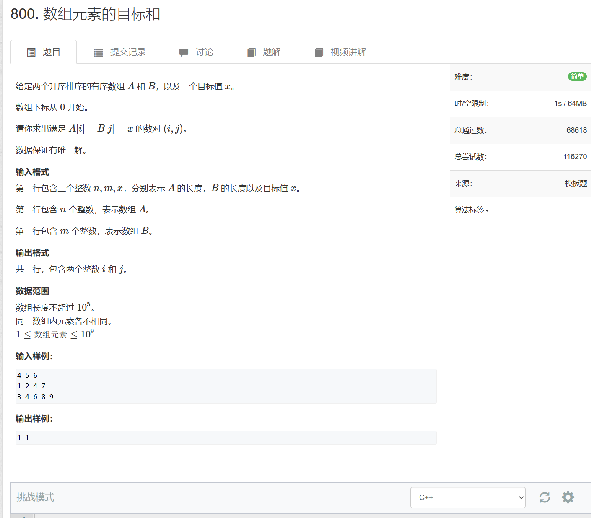594x518 pixels.
Task: Click the time/space limit 1s / 64MB
Action: 571,104
